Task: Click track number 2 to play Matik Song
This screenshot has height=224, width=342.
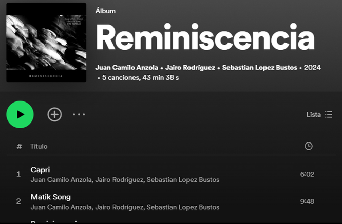Action: click(18, 201)
